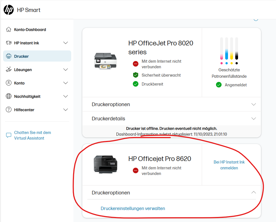This screenshot has height=222, width=276.
Task: Click the cyan ink level bar
Action: 227,49
